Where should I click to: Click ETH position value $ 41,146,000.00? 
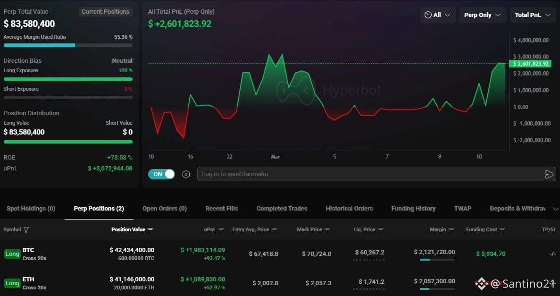coord(132,279)
